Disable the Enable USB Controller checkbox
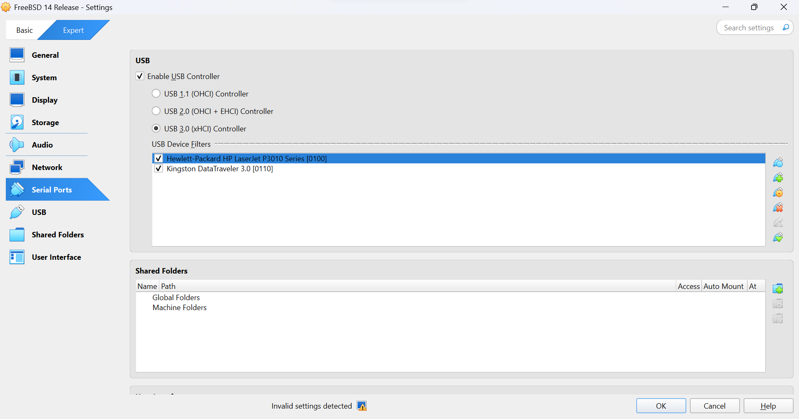Image resolution: width=799 pixels, height=419 pixels. (140, 76)
